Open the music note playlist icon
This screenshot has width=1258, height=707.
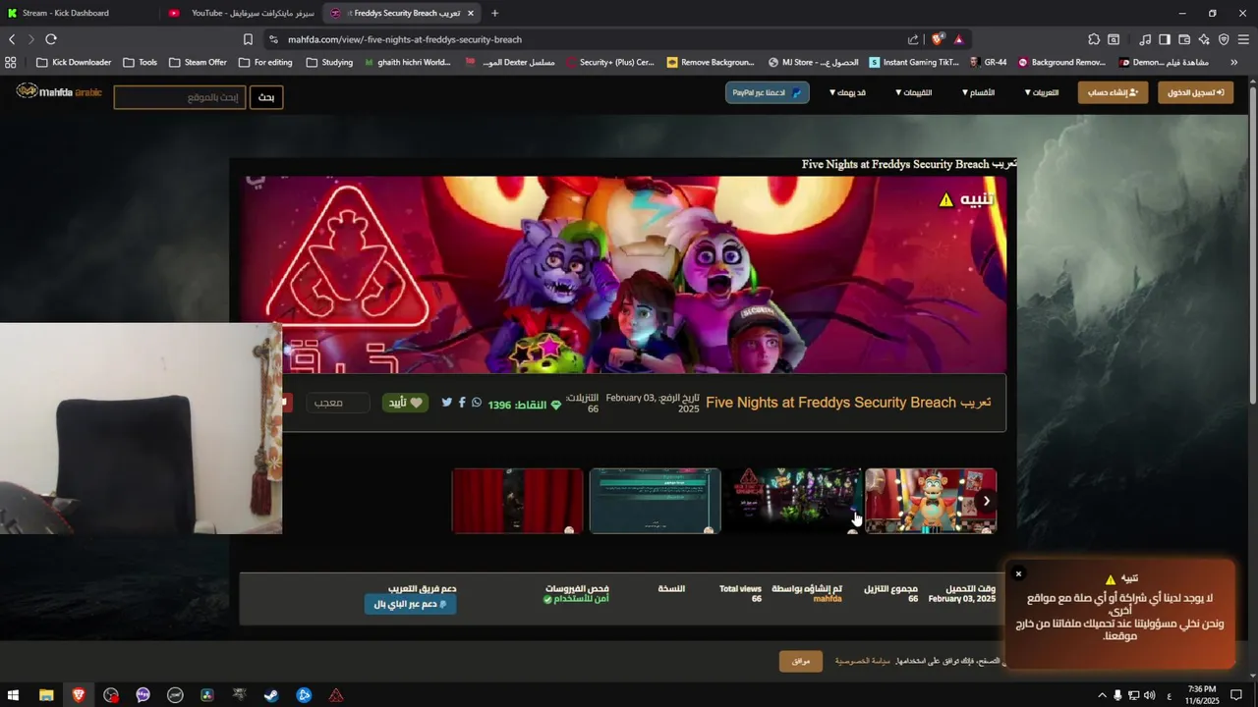(1145, 39)
